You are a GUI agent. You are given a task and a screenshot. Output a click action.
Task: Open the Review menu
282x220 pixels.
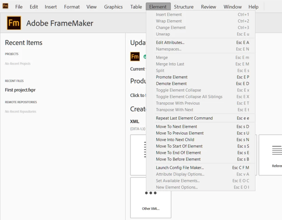(208, 7)
